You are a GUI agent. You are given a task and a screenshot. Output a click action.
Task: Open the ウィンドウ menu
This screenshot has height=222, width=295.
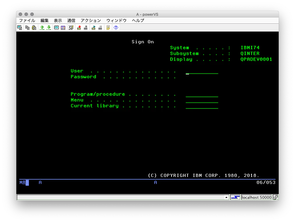click(116, 20)
